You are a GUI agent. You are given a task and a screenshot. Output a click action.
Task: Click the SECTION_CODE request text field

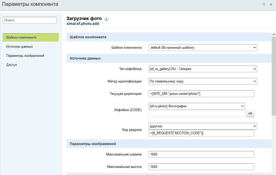201,133
